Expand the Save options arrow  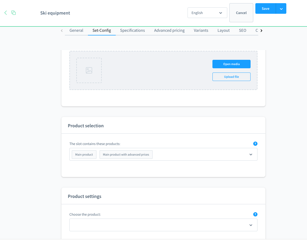pyautogui.click(x=281, y=9)
